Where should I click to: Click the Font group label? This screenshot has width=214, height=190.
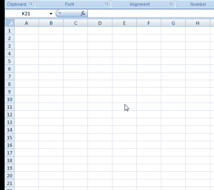click(x=70, y=4)
